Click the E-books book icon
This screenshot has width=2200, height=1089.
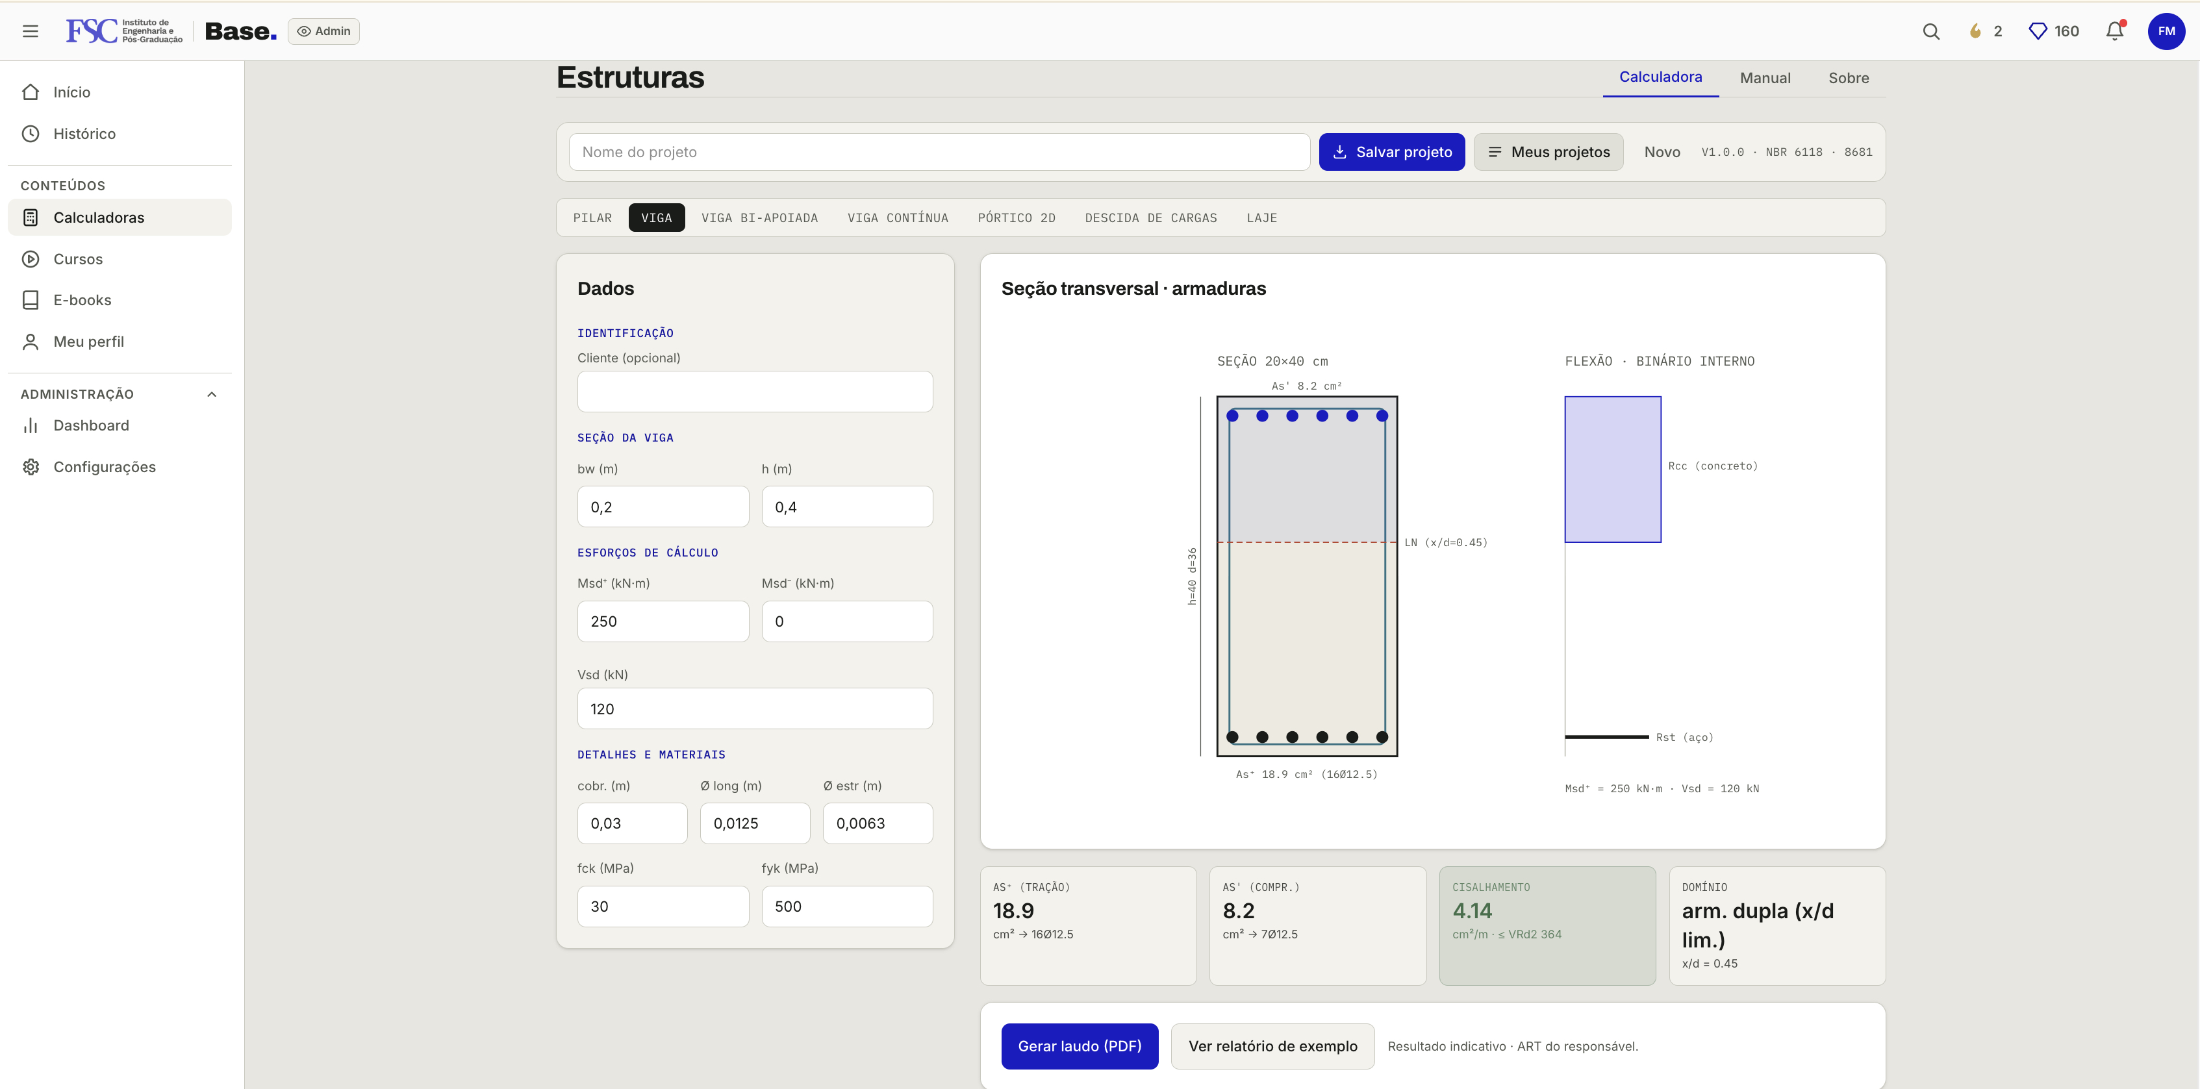31,300
